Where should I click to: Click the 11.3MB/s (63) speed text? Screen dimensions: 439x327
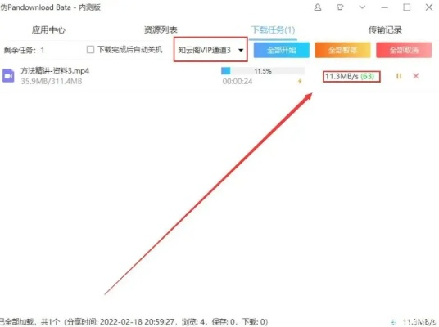(350, 76)
